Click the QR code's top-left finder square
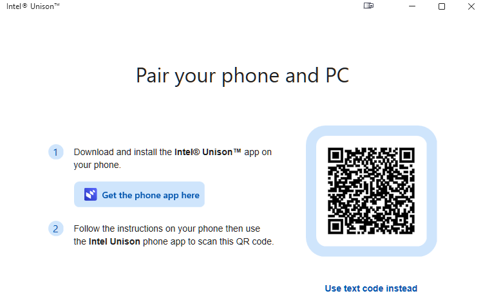The width and height of the screenshot is (483, 307). 336,155
